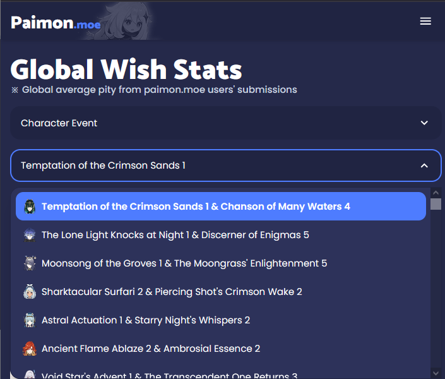Screen dimensions: 445x379
Task: Click red-haired avatar beside Ancient Flame Ablaze
Action: (x=30, y=348)
